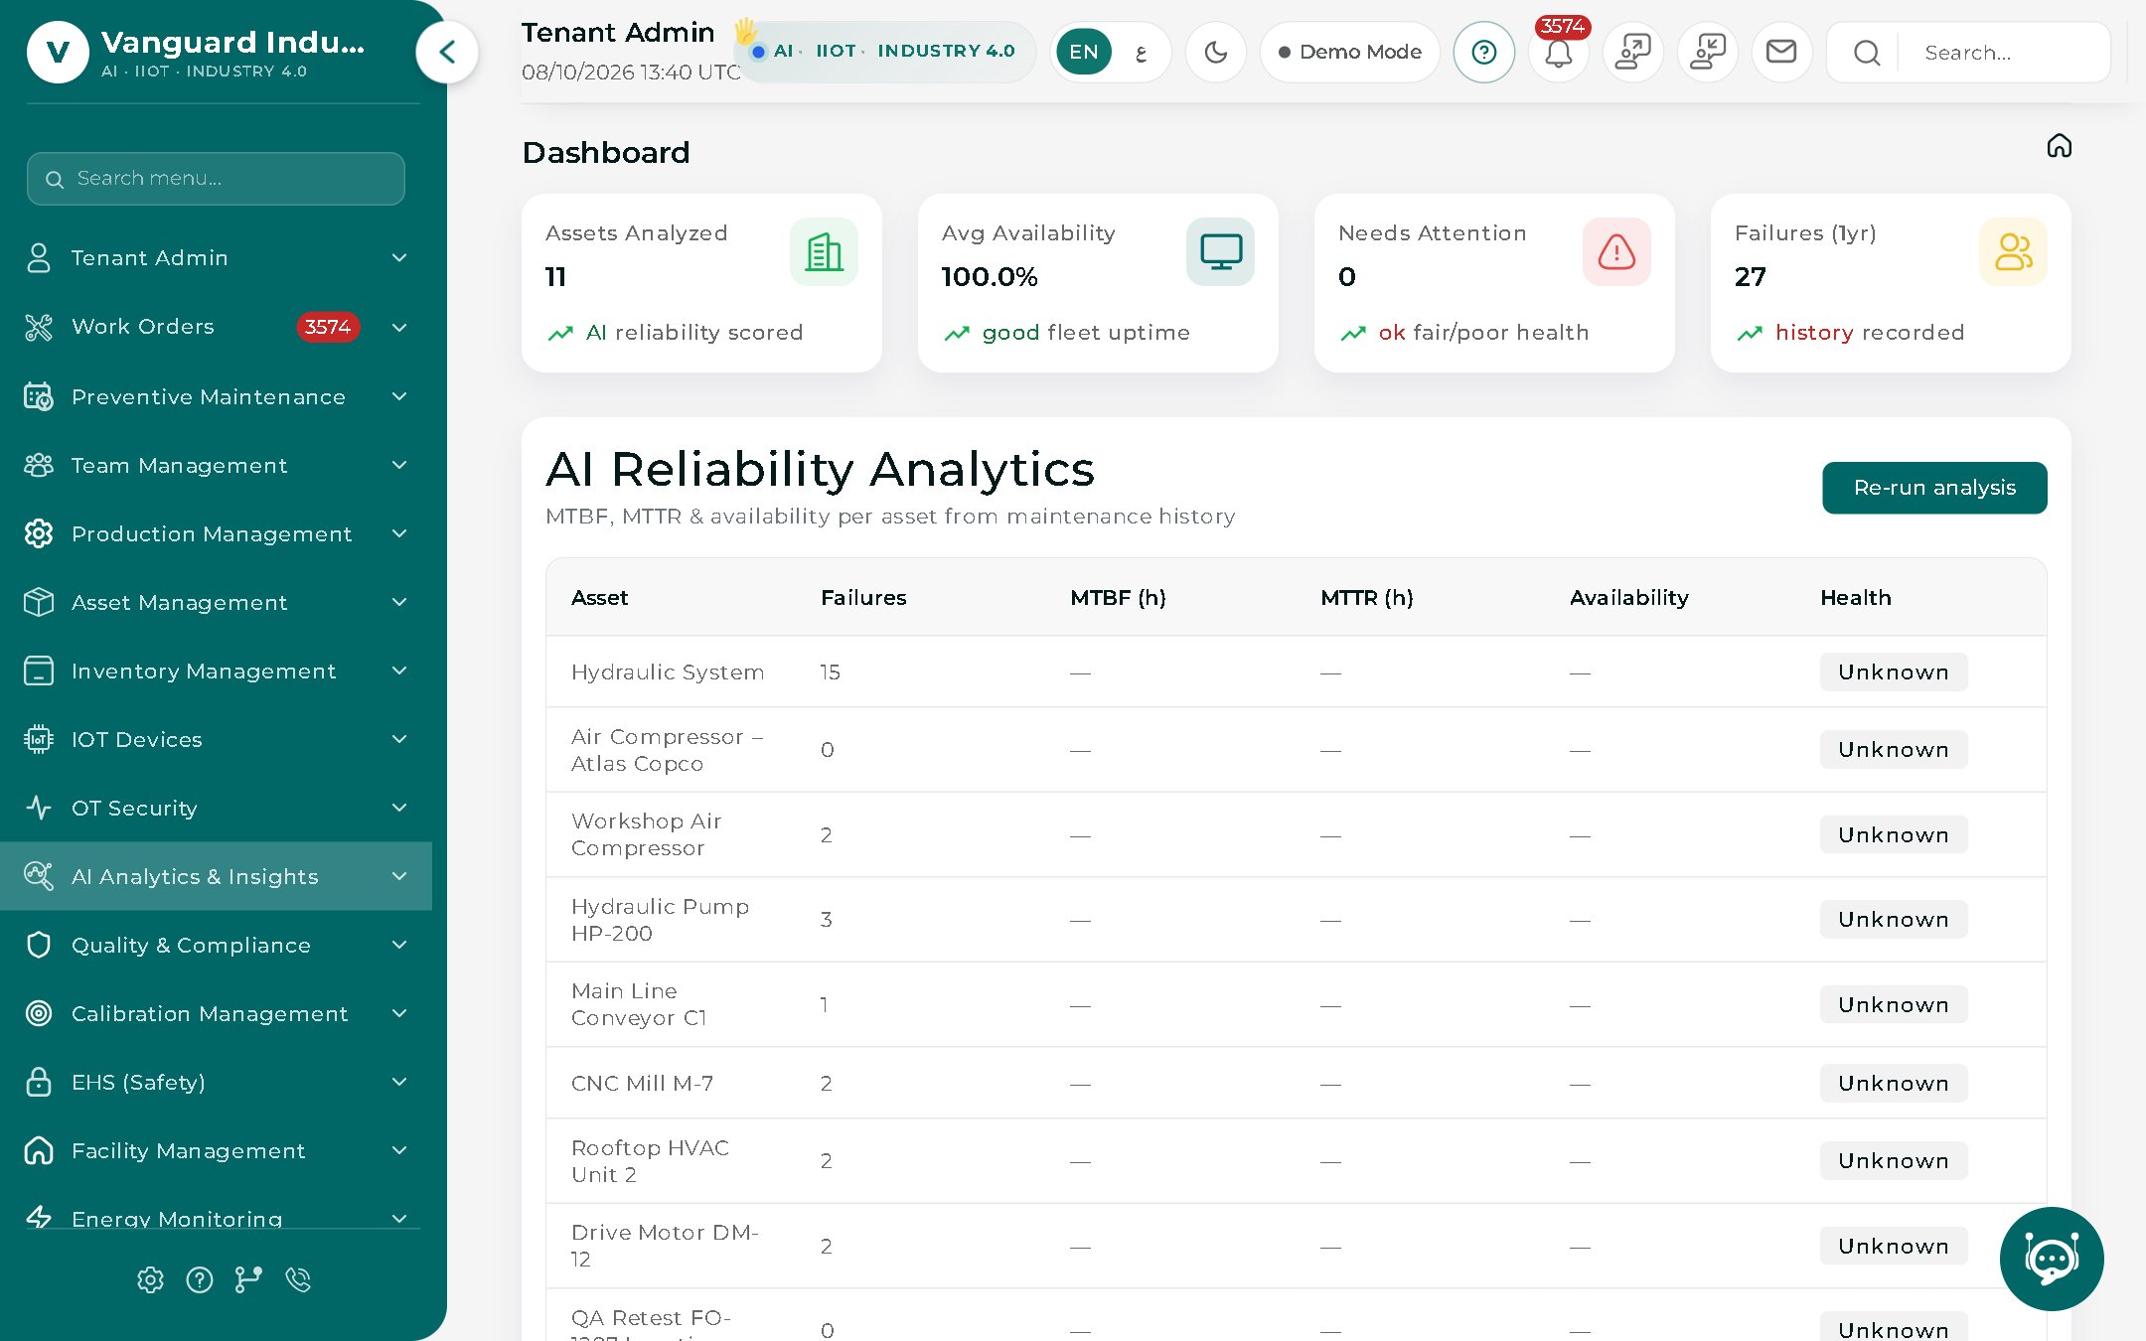Collapse the sidebar with the back arrow
This screenshot has width=2146, height=1341.
(x=447, y=52)
